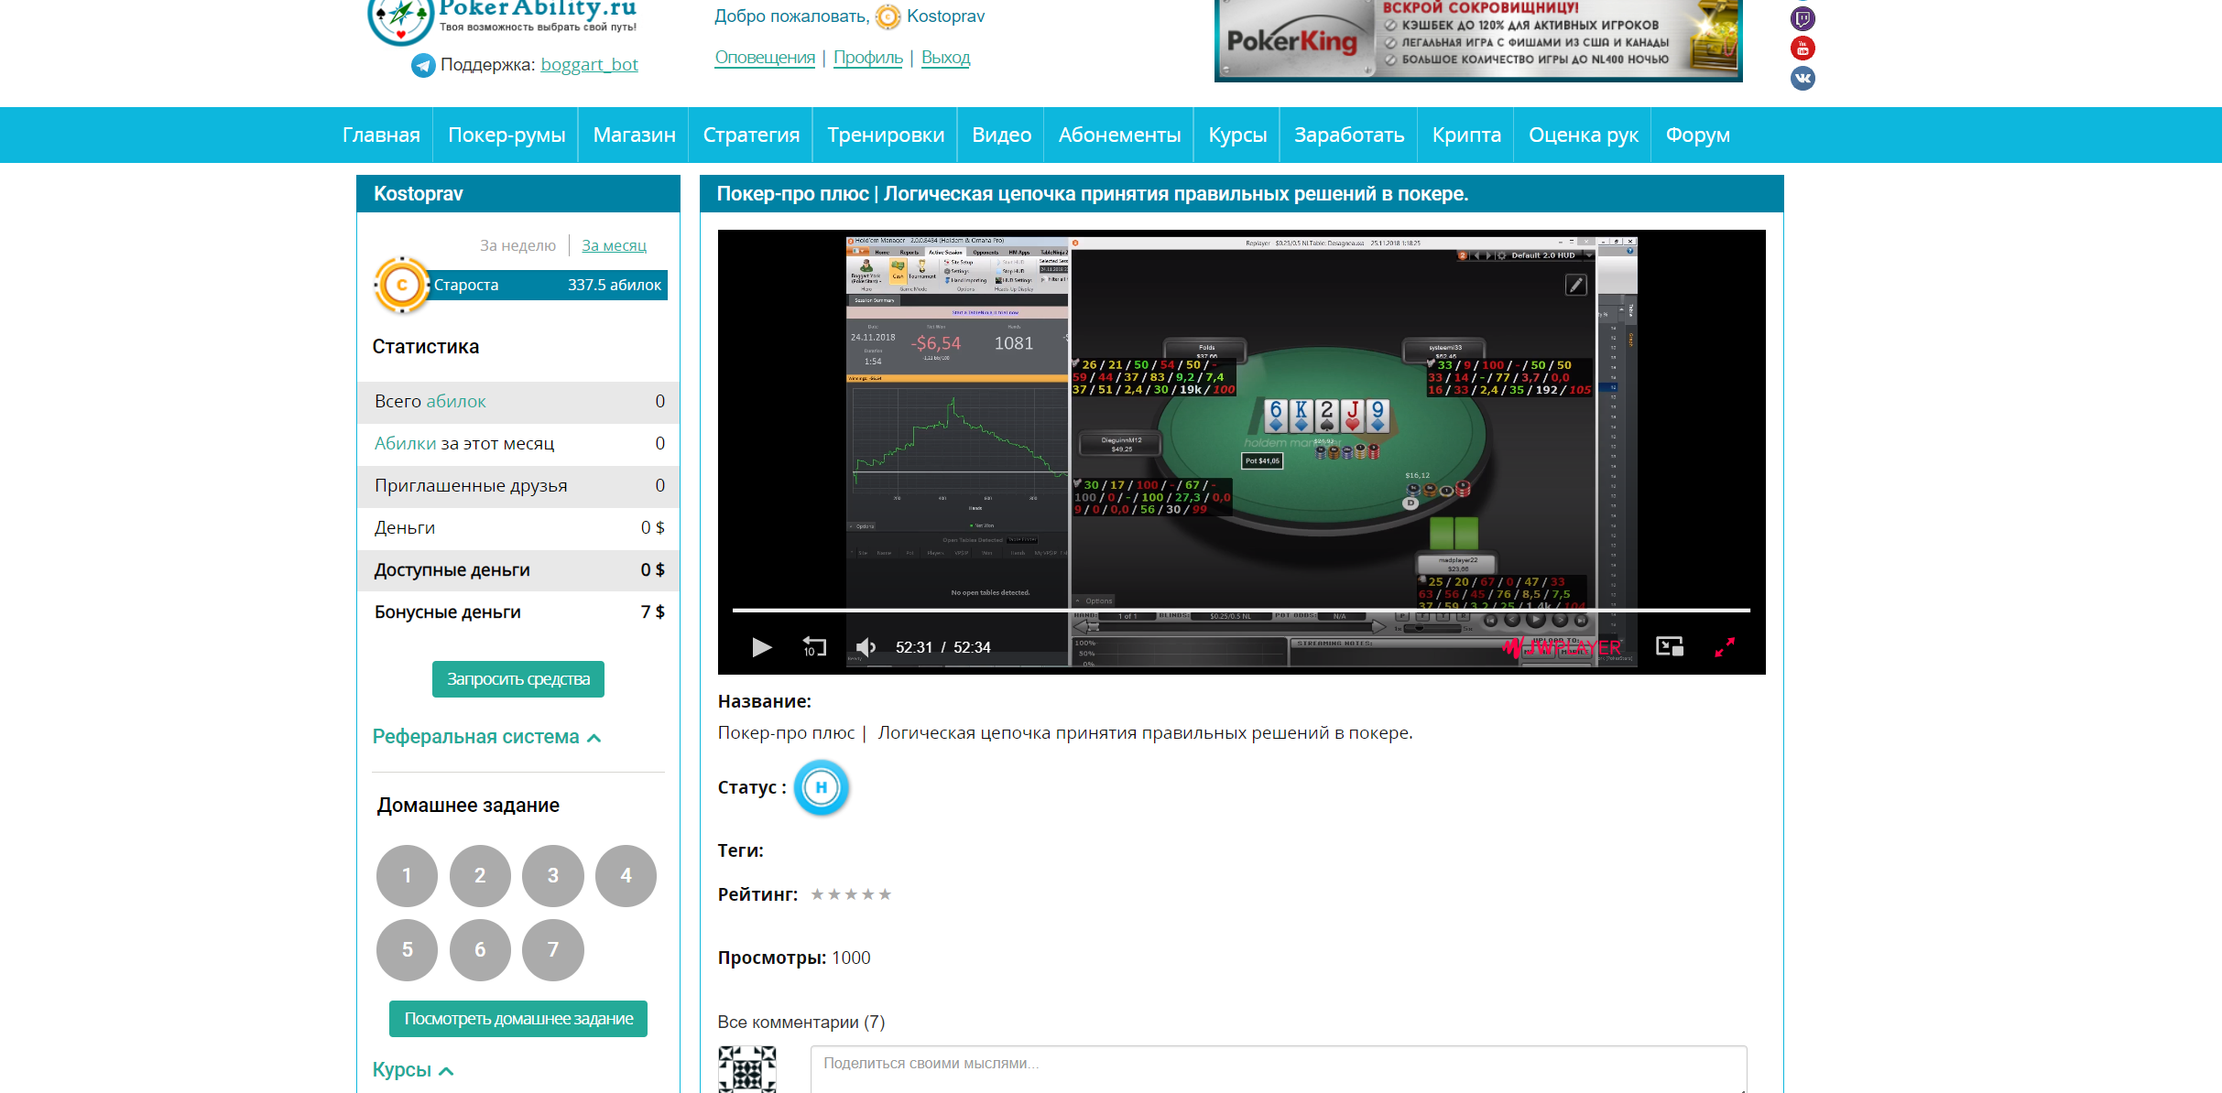The width and height of the screenshot is (2222, 1093).
Task: Open the Форум menu item
Action: click(1697, 135)
